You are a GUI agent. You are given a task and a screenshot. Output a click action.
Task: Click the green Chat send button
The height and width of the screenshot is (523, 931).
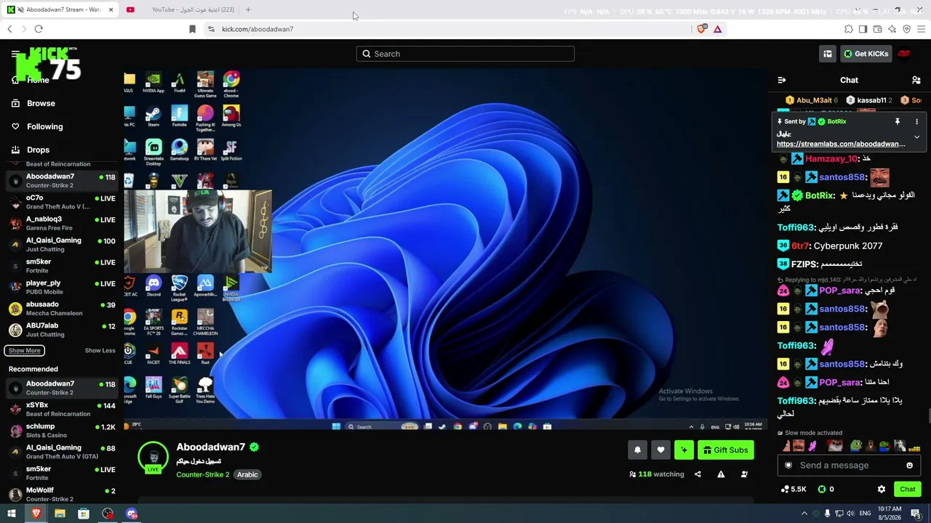[908, 490]
